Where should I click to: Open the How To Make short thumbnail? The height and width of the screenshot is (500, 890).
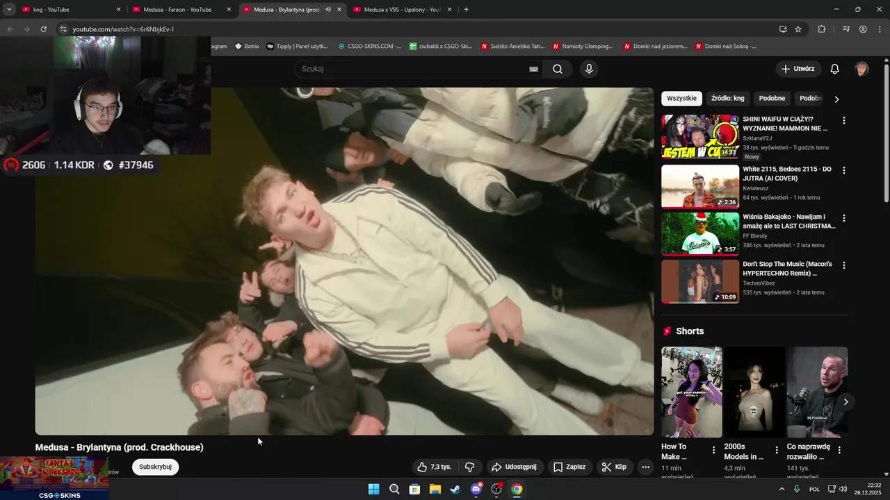tap(692, 392)
